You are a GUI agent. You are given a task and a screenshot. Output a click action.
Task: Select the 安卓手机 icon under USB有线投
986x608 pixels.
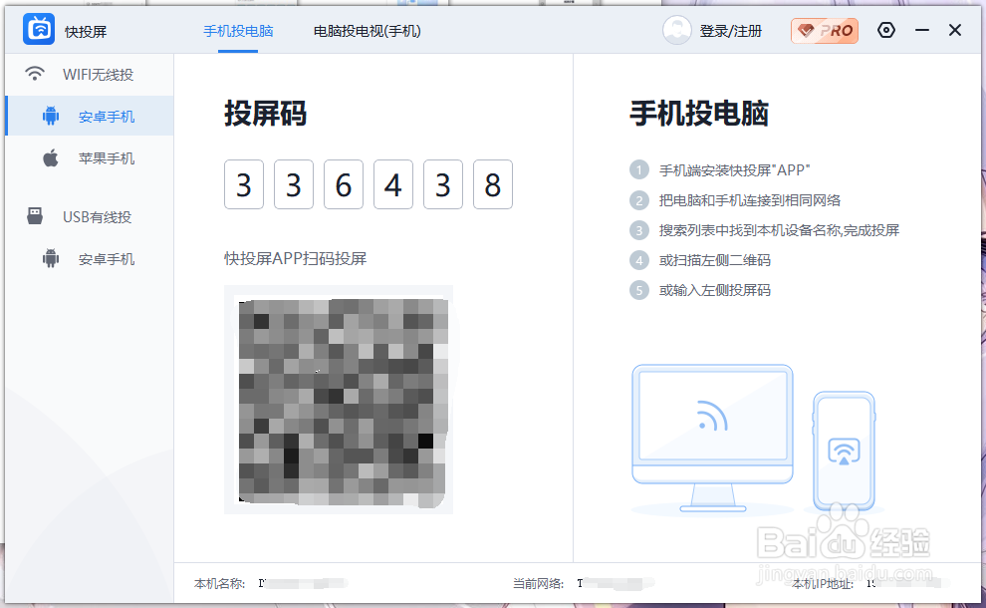(50, 258)
